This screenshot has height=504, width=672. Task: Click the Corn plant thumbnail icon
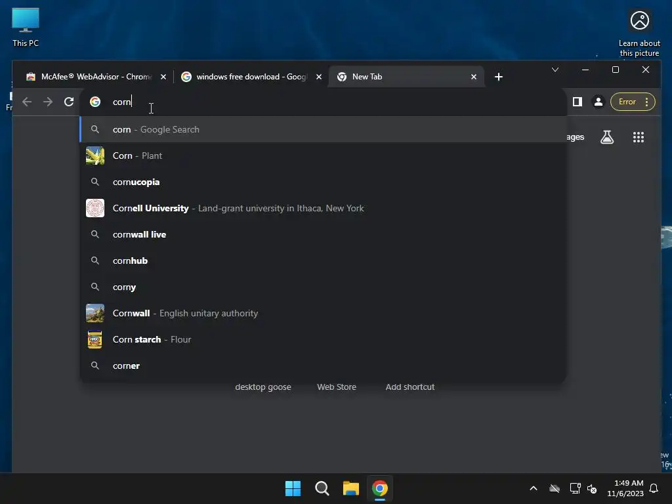pos(95,156)
